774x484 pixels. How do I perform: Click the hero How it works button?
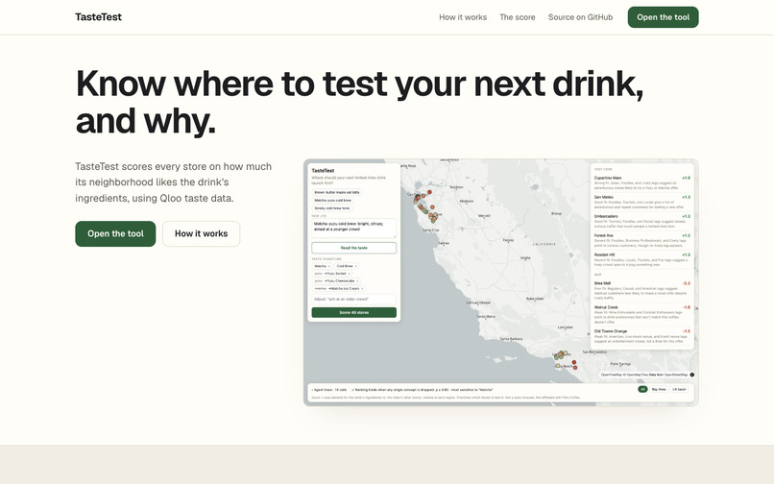pos(202,233)
